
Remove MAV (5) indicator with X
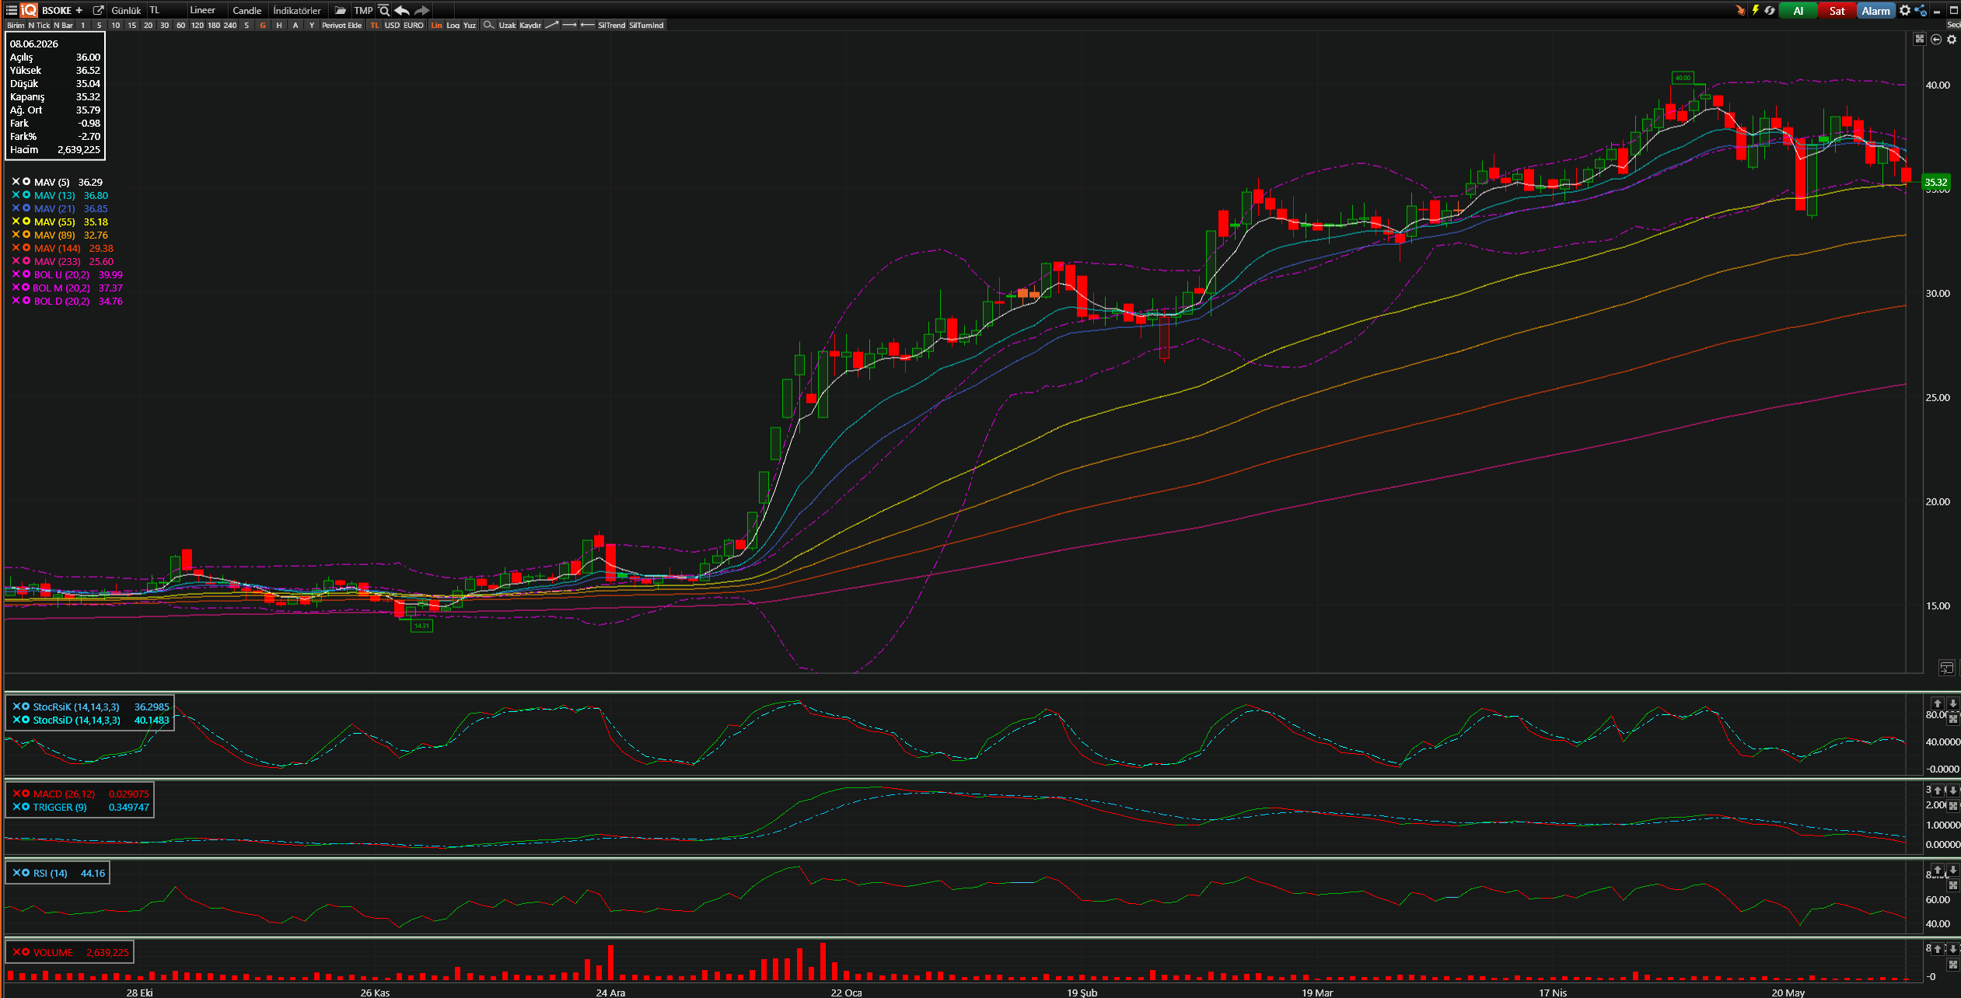[x=16, y=181]
